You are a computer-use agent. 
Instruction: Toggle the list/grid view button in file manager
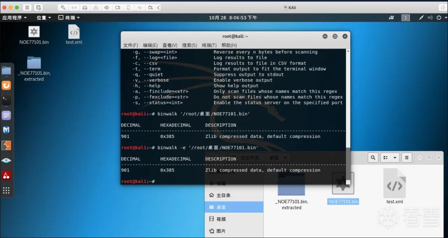pyautogui.click(x=386, y=158)
